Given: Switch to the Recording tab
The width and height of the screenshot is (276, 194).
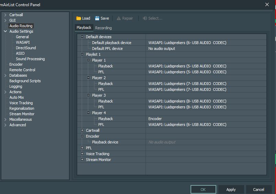Looking at the screenshot, I should pyautogui.click(x=103, y=28).
